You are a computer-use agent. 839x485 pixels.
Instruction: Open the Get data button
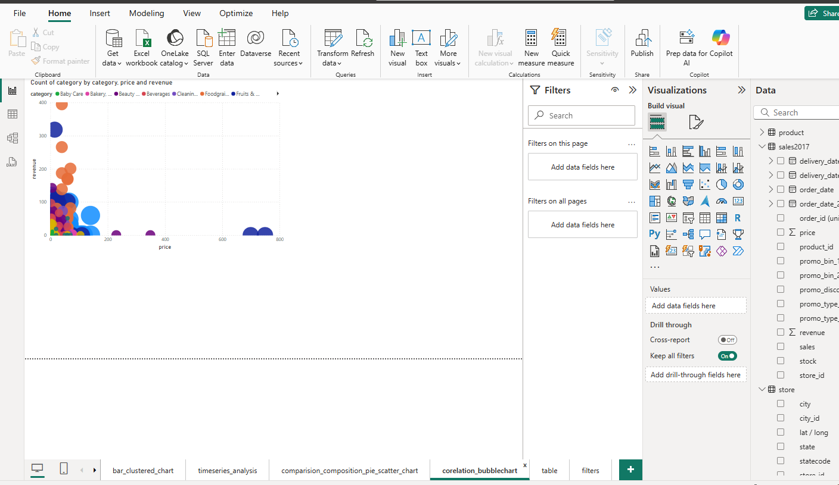coord(113,48)
